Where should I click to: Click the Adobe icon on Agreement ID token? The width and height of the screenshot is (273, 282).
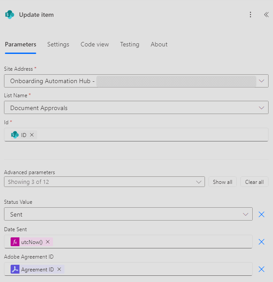click(15, 269)
